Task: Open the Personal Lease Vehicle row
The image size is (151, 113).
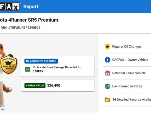Action: 127,73
